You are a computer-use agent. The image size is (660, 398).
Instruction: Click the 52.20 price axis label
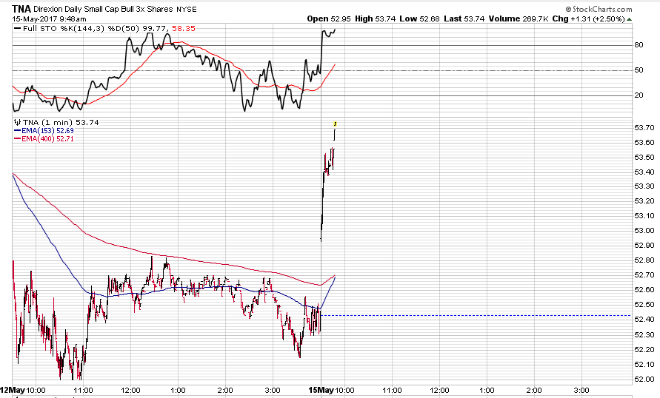click(644, 350)
